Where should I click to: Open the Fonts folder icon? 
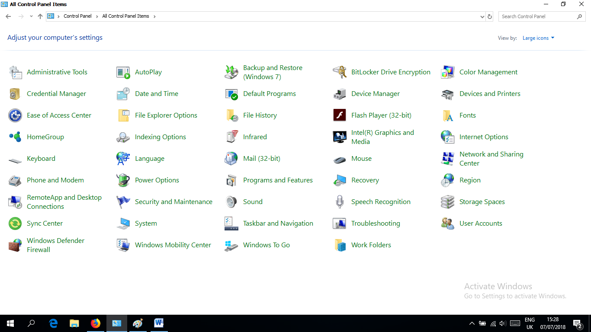(x=448, y=115)
